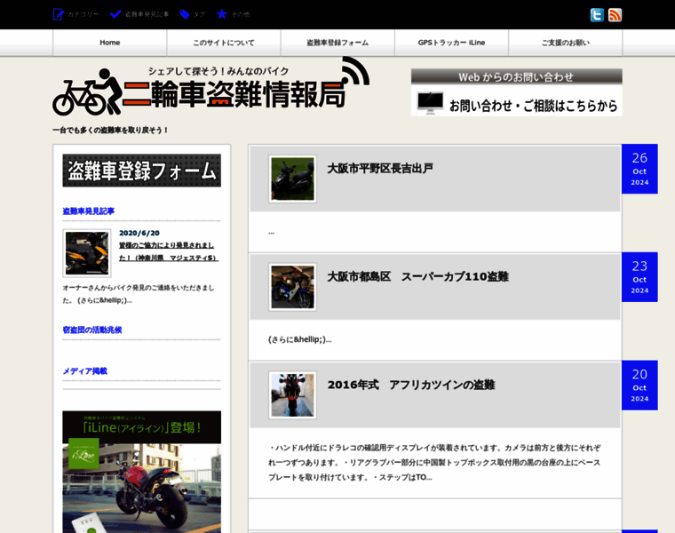Open the メディア掲載 sidebar link
The width and height of the screenshot is (675, 533).
(x=84, y=370)
